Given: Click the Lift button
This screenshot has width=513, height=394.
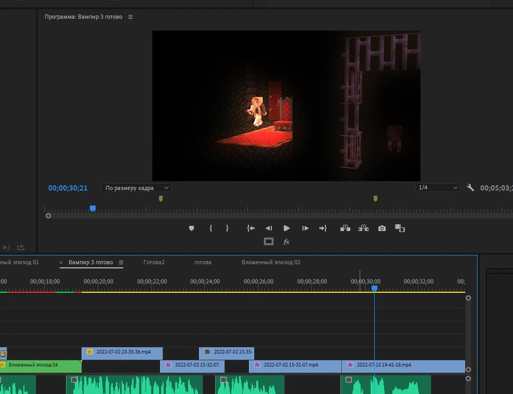Looking at the screenshot, I should (x=345, y=228).
